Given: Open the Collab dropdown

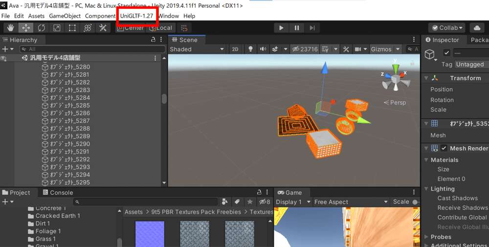Looking at the screenshot, I should pyautogui.click(x=446, y=28).
